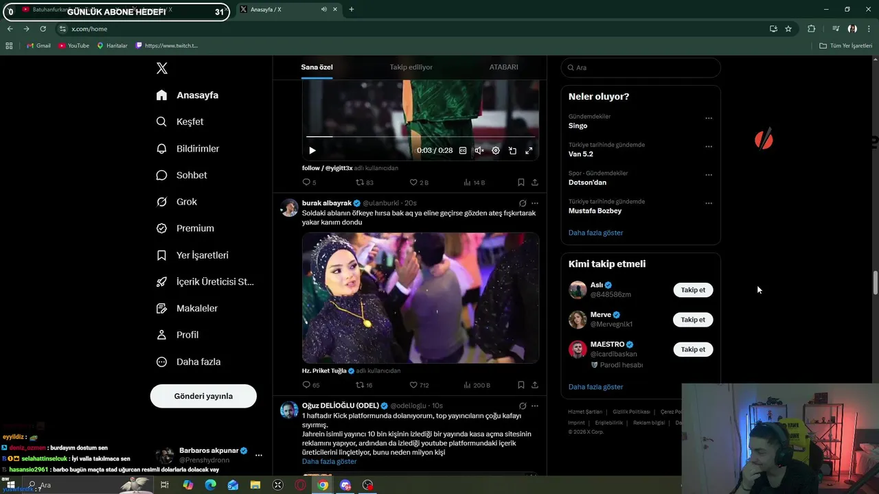Repost the post with 83 reposts

pos(364,183)
